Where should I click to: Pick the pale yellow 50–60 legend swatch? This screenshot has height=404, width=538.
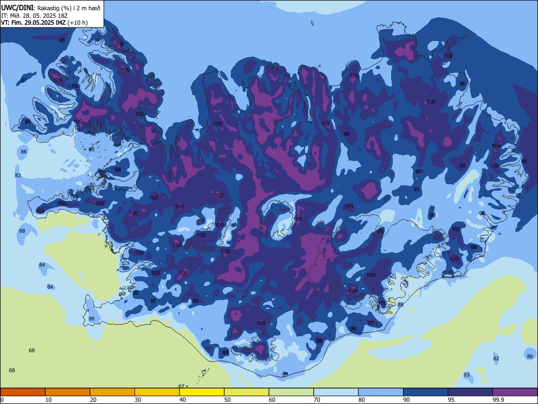pyautogui.click(x=246, y=392)
